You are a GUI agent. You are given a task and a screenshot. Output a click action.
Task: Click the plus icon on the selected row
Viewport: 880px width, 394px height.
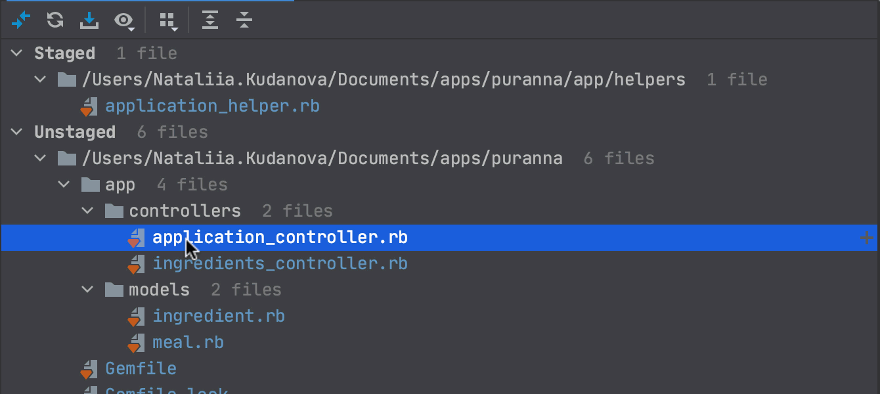click(868, 238)
